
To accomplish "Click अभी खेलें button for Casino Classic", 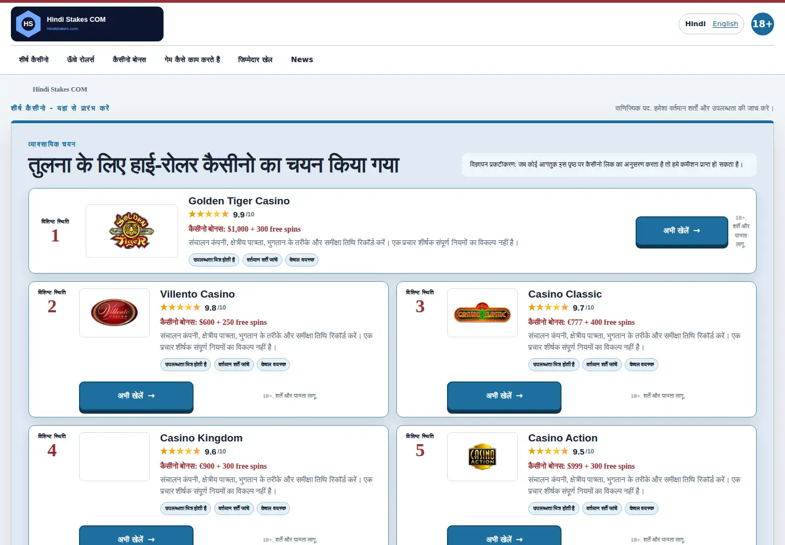I will [504, 397].
